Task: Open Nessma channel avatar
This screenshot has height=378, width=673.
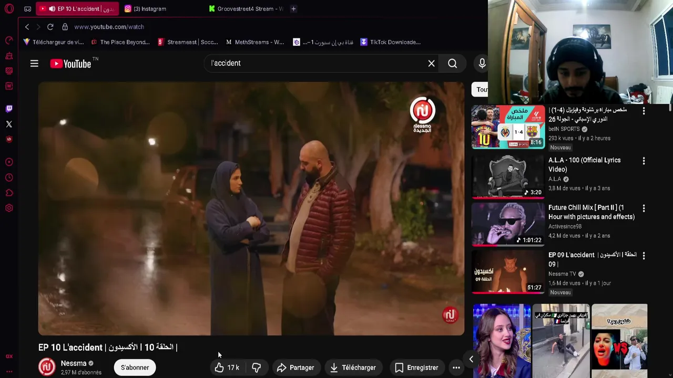Action: click(x=47, y=367)
